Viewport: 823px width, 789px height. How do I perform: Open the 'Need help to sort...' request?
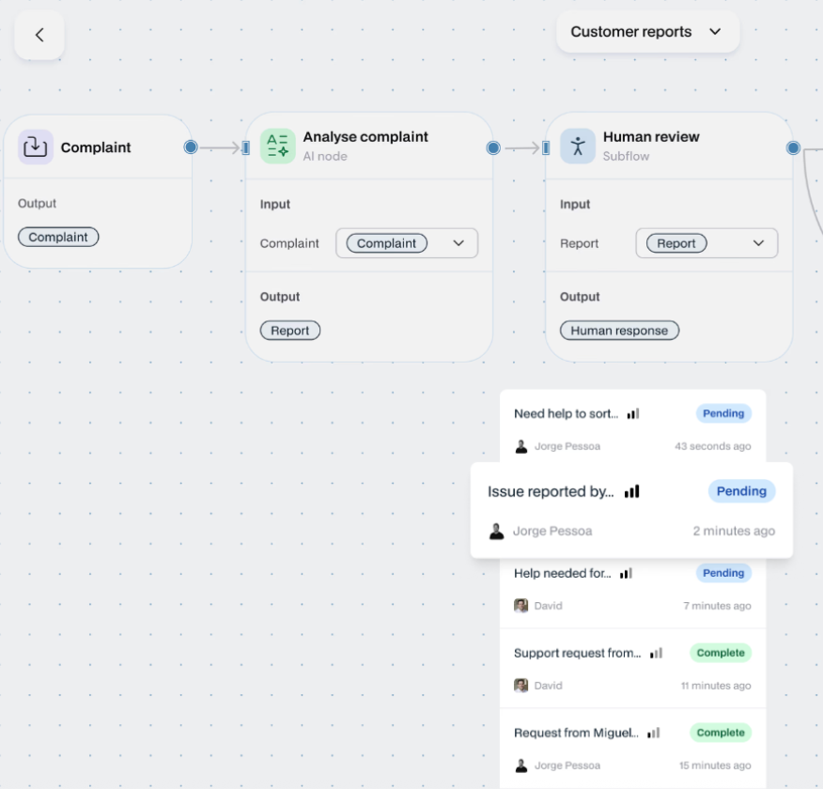coord(566,414)
